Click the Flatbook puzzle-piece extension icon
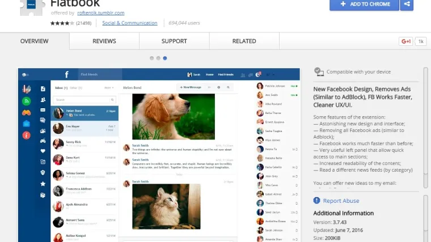The width and height of the screenshot is (431, 242). click(32, 7)
